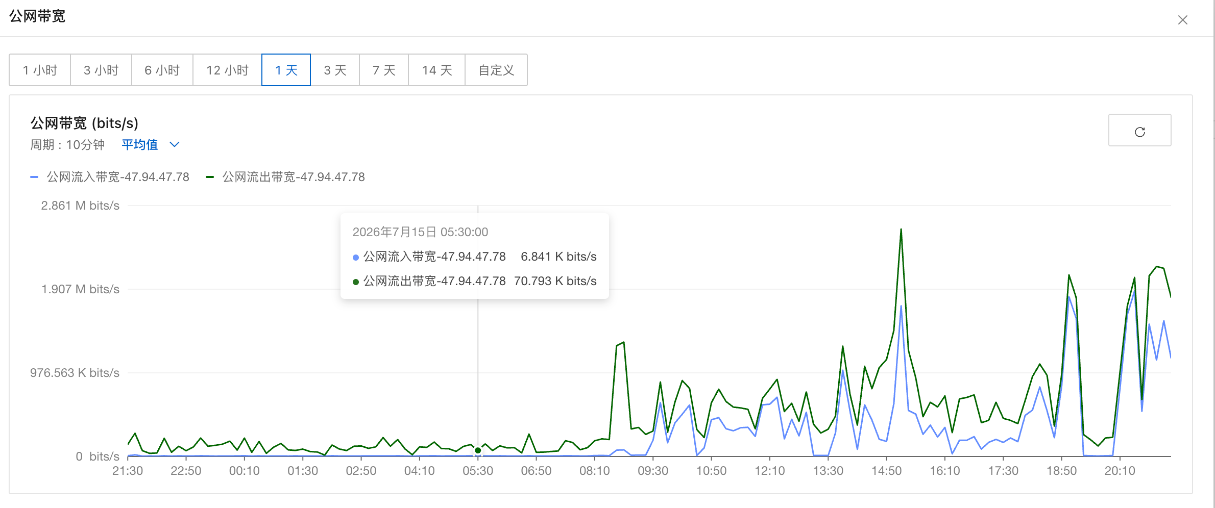Click the tooltip value 70.793 K bits/s
1215x508 pixels.
pos(555,281)
